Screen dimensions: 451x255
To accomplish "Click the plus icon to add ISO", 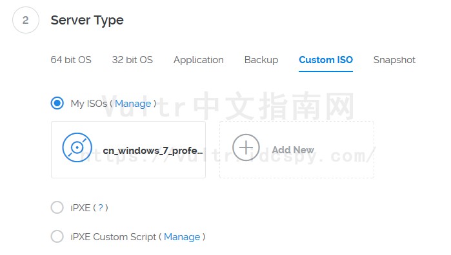I will point(246,147).
